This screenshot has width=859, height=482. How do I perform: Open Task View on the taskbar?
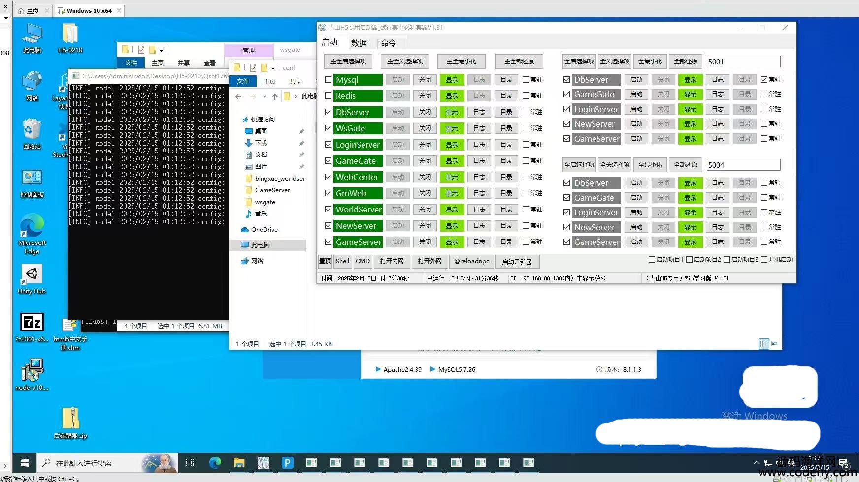(190, 463)
